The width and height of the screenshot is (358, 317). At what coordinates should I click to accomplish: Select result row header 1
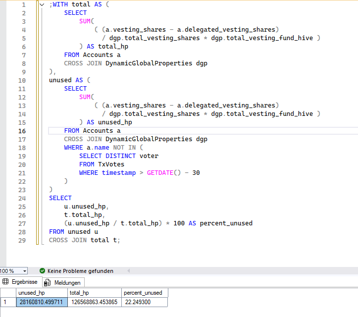pyautogui.click(x=8, y=302)
